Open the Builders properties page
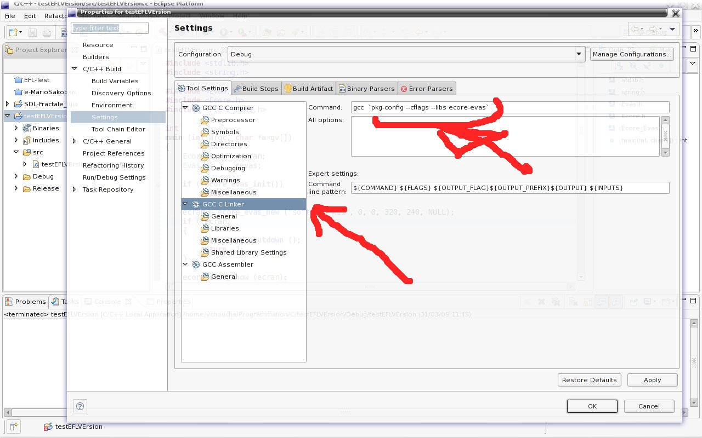This screenshot has width=702, height=438. tap(95, 57)
